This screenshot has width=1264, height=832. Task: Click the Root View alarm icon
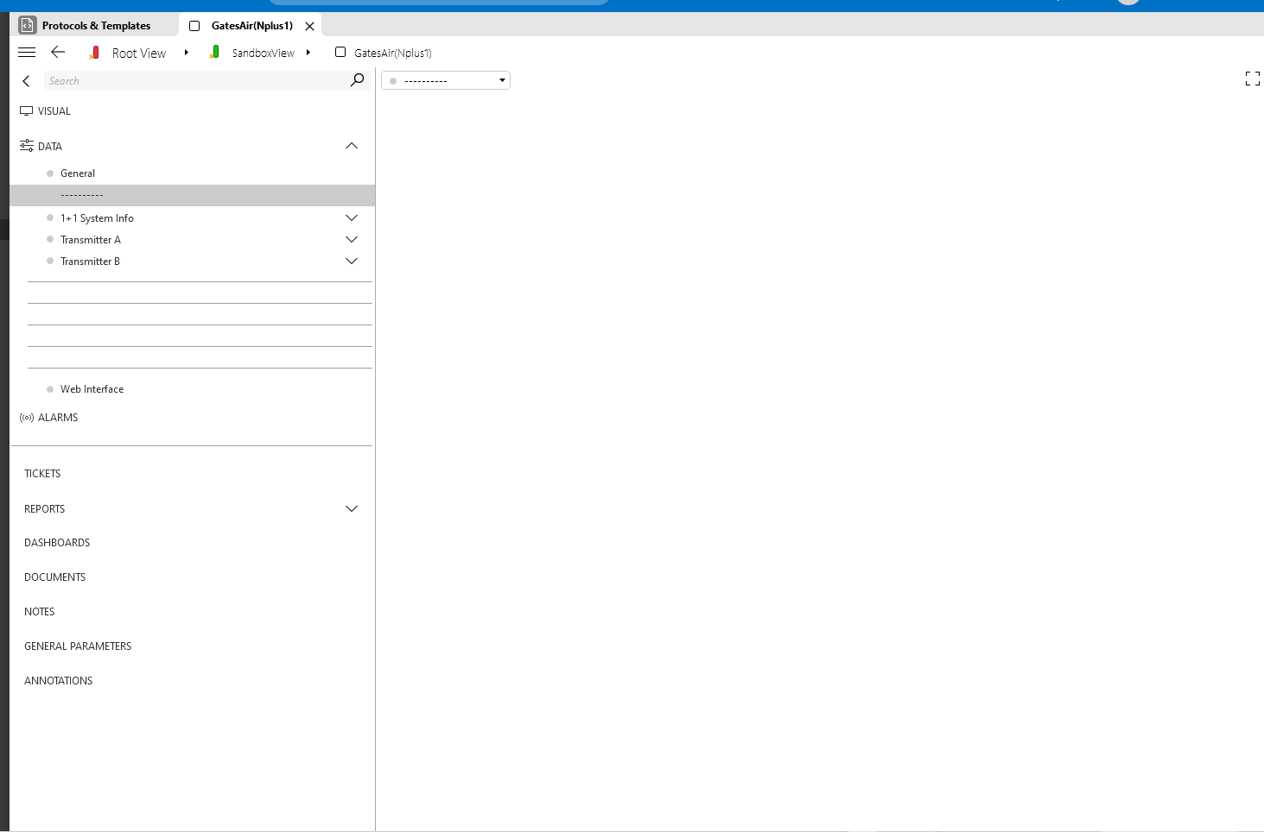pyautogui.click(x=95, y=53)
